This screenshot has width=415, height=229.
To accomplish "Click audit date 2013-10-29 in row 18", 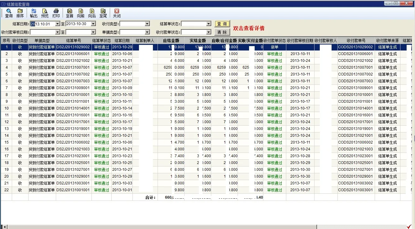I will pyautogui.click(x=300, y=163).
